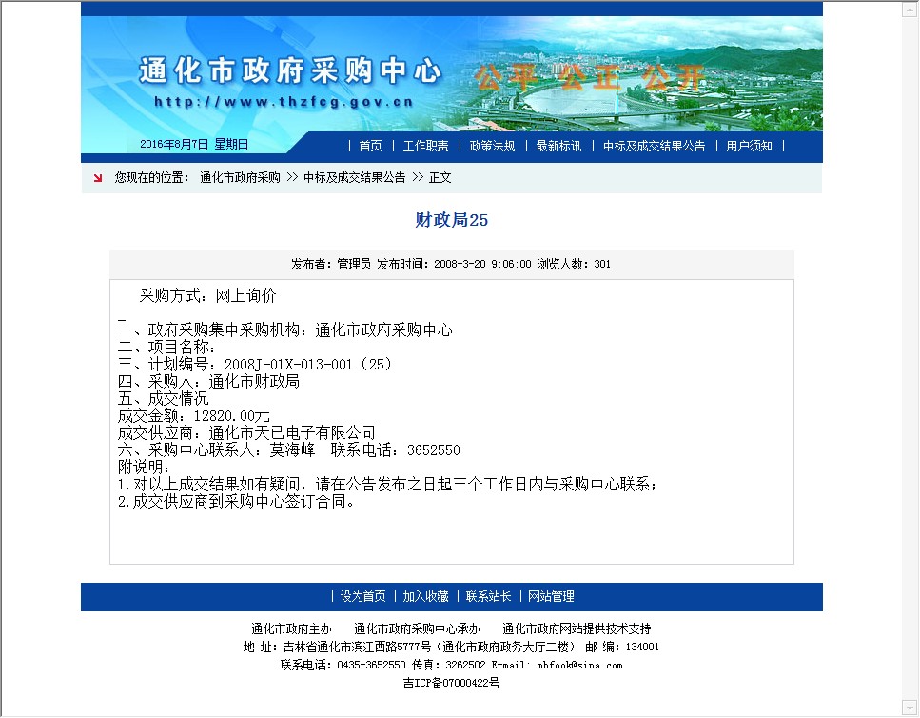Click the 通化市政府采购 breadcrumb link
Screen dimensions: 920x718
[240, 178]
